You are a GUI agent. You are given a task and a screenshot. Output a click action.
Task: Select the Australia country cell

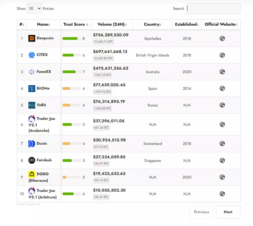tap(153, 72)
